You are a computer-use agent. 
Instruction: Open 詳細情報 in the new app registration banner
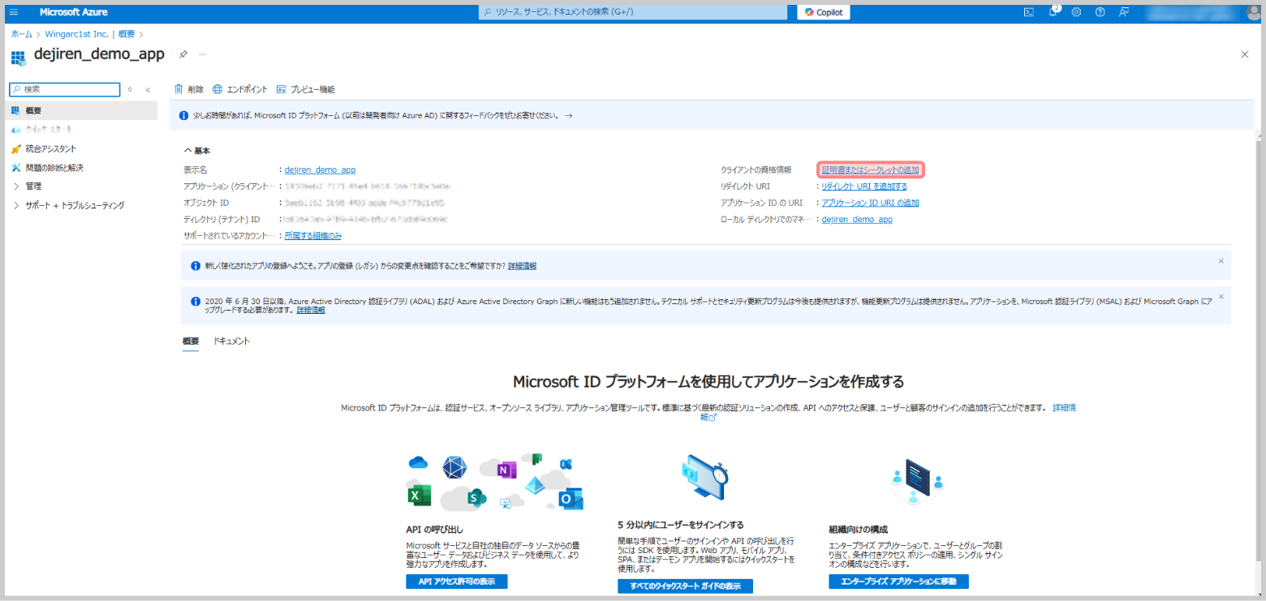click(522, 266)
